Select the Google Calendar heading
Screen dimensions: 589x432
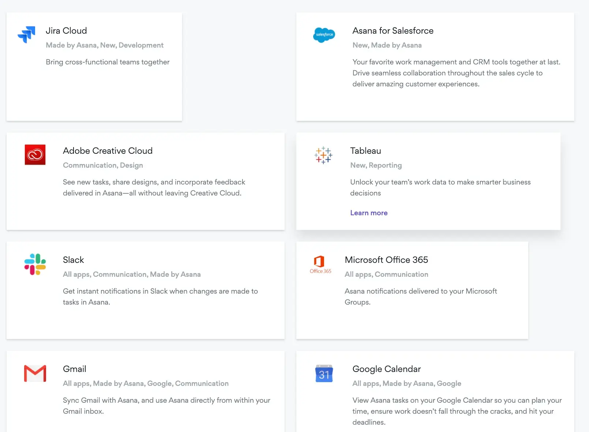point(386,369)
